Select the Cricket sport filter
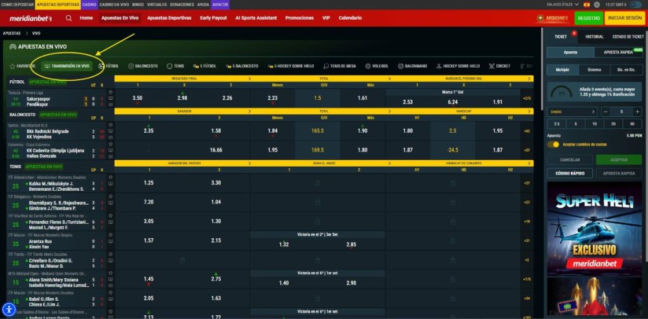 pyautogui.click(x=500, y=66)
